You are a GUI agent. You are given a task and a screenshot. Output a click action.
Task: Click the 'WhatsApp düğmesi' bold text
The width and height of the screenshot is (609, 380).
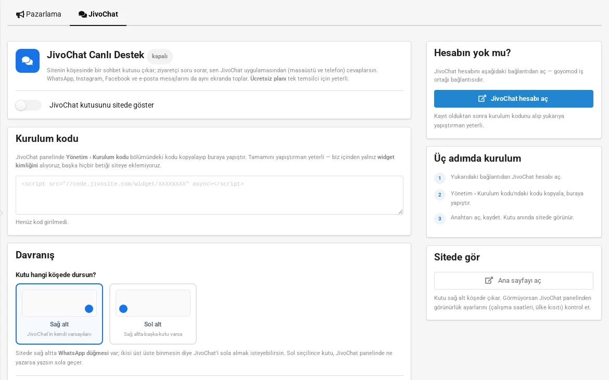pyautogui.click(x=83, y=353)
